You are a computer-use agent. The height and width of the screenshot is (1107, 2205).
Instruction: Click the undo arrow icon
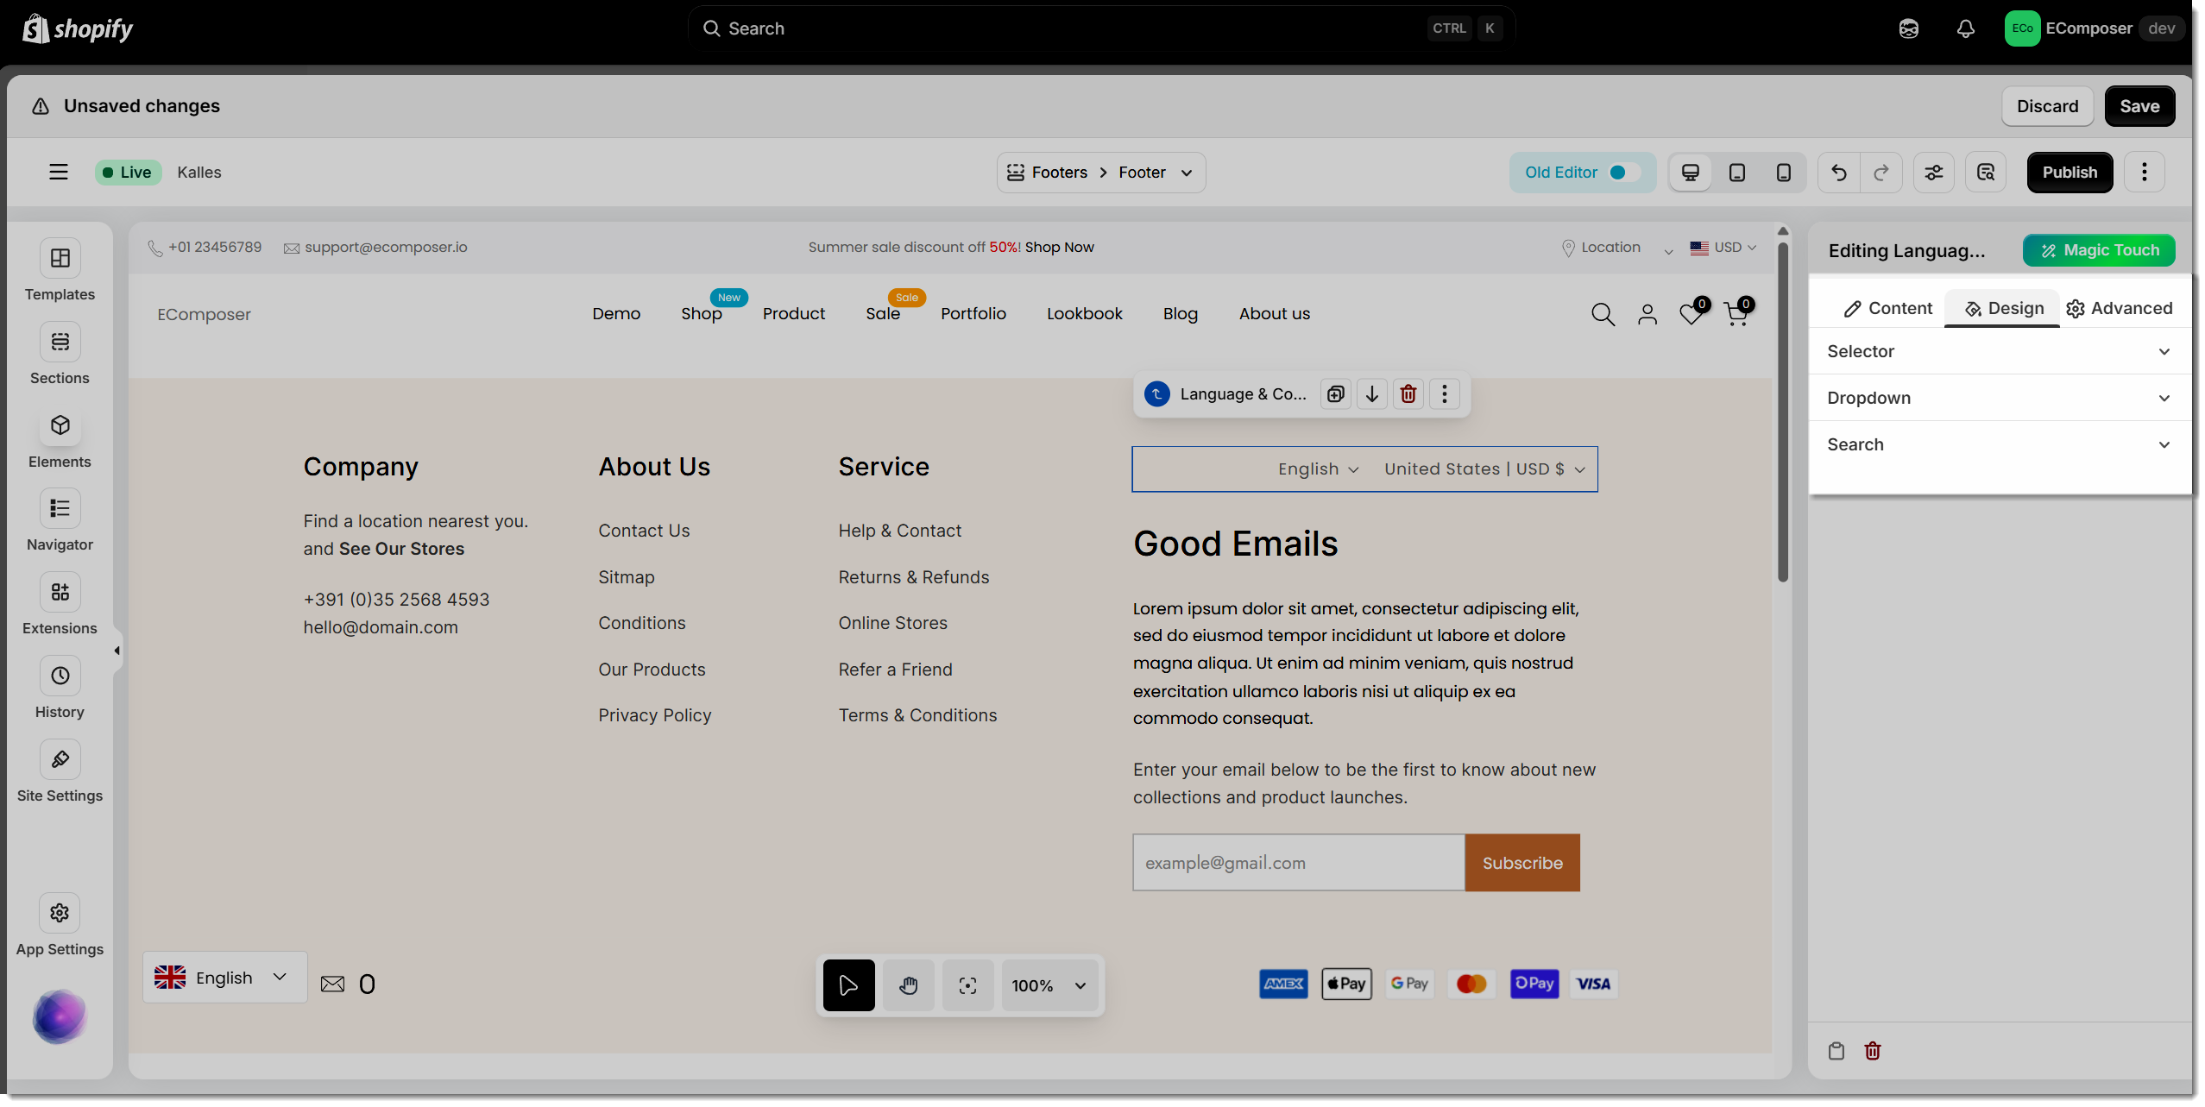(x=1839, y=173)
